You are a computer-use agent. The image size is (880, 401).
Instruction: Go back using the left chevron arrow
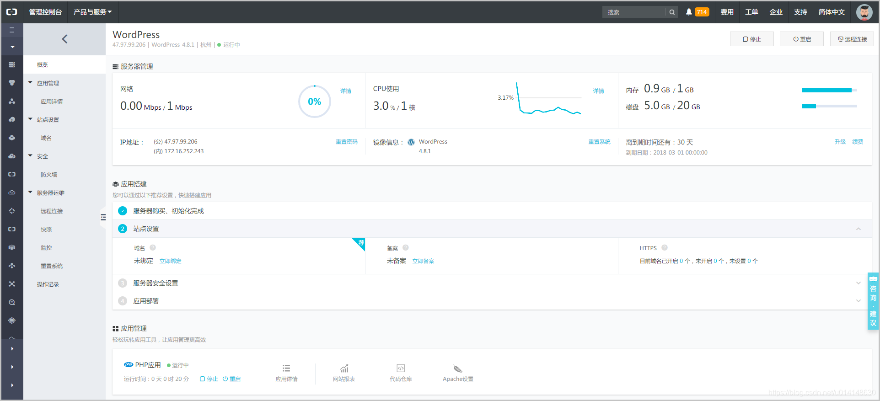tap(64, 39)
